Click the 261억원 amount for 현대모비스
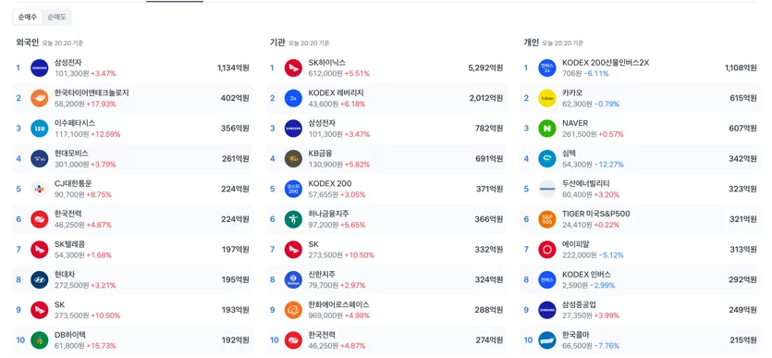Image resolution: width=772 pixels, height=358 pixels. pos(236,158)
